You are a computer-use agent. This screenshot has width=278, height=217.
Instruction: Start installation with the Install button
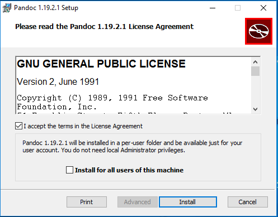(188, 202)
